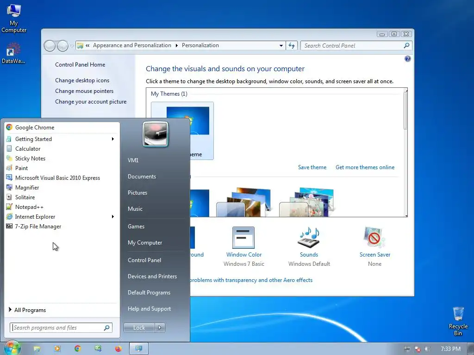The height and width of the screenshot is (355, 474).
Task: Click the Windows Start orb
Action: (x=12, y=349)
